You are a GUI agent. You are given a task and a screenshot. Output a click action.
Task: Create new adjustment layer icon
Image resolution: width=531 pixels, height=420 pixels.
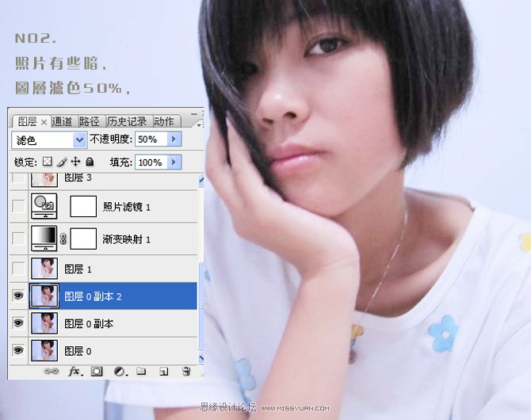click(x=120, y=372)
